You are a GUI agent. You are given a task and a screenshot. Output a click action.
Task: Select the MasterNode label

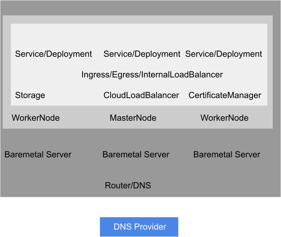(x=133, y=118)
